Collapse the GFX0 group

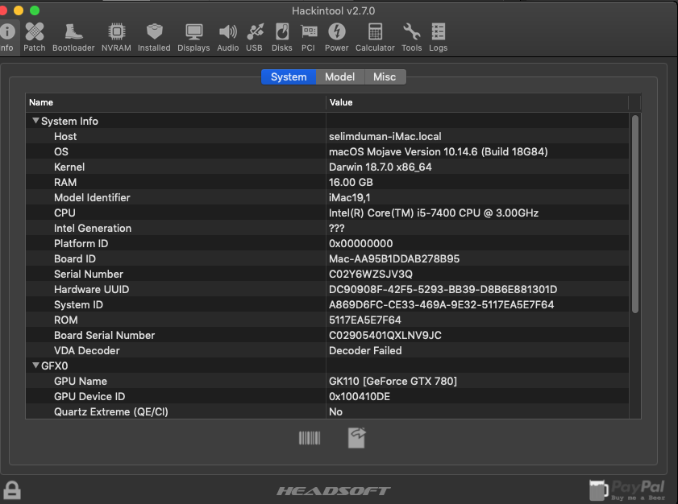pyautogui.click(x=36, y=366)
